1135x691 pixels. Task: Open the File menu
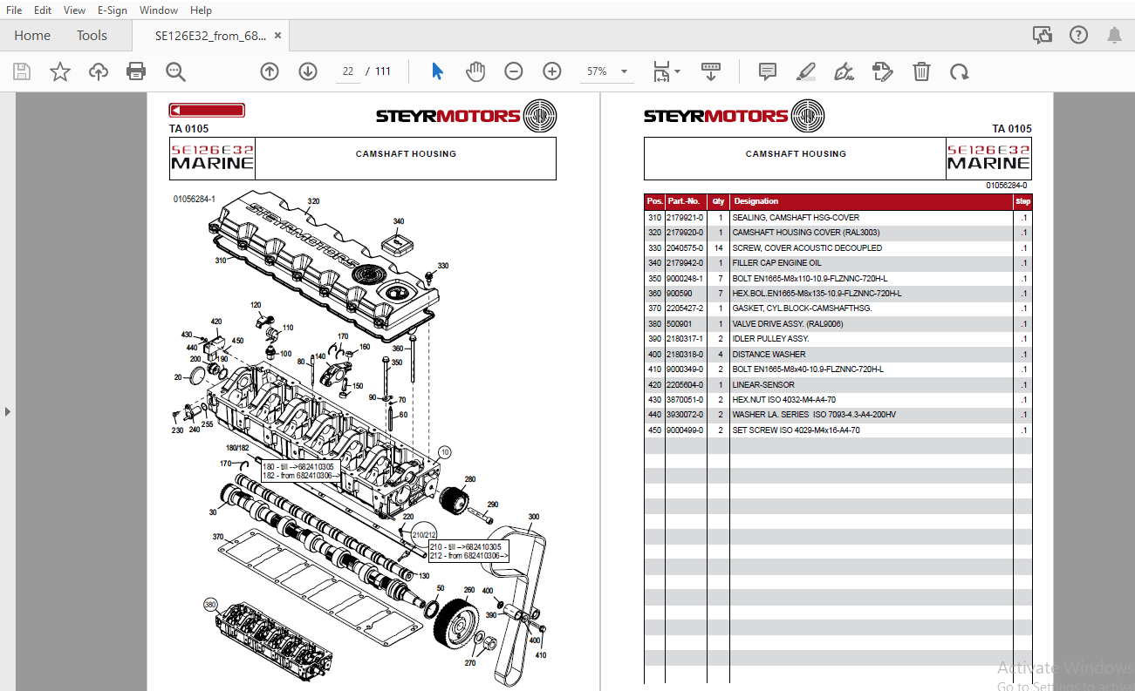point(14,10)
